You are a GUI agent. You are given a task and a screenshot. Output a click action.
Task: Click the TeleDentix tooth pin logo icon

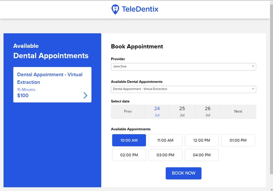(x=115, y=9)
